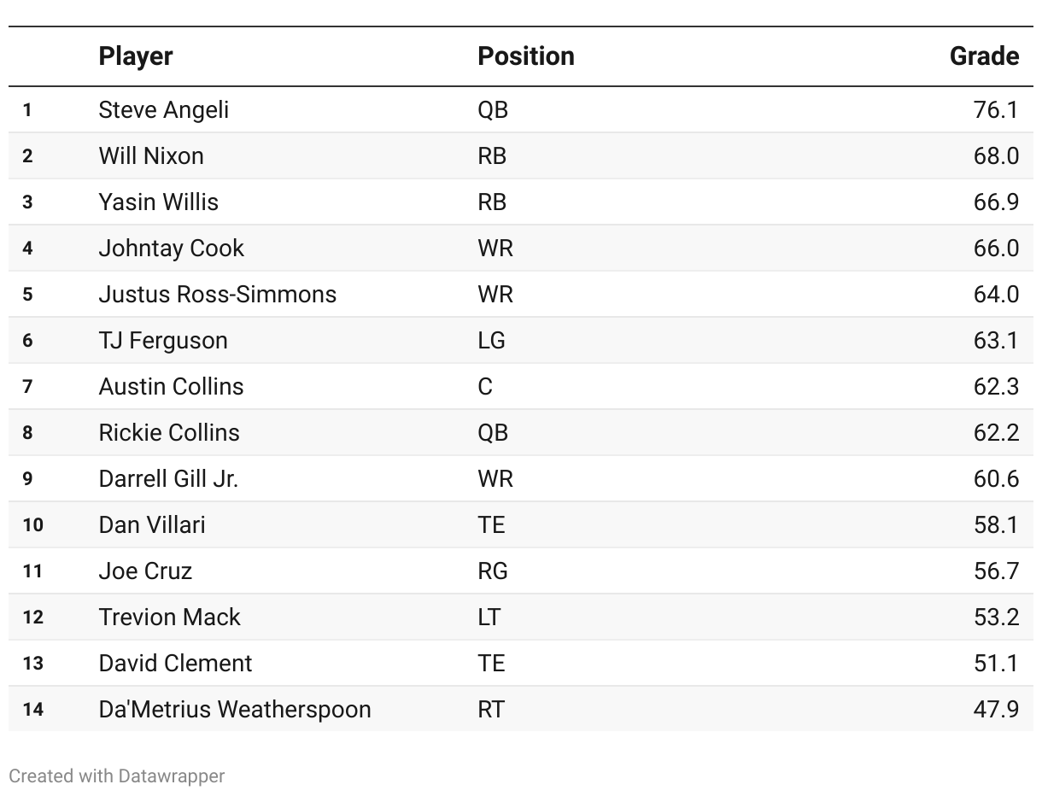Select the Steve Angeli player name
The width and height of the screenshot is (1042, 796).
click(164, 110)
